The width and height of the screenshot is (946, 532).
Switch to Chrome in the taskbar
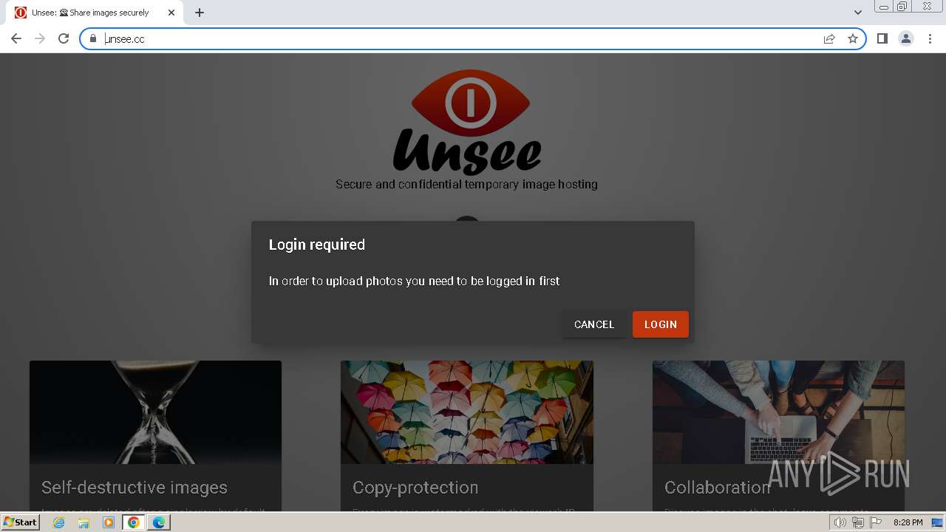[134, 522]
